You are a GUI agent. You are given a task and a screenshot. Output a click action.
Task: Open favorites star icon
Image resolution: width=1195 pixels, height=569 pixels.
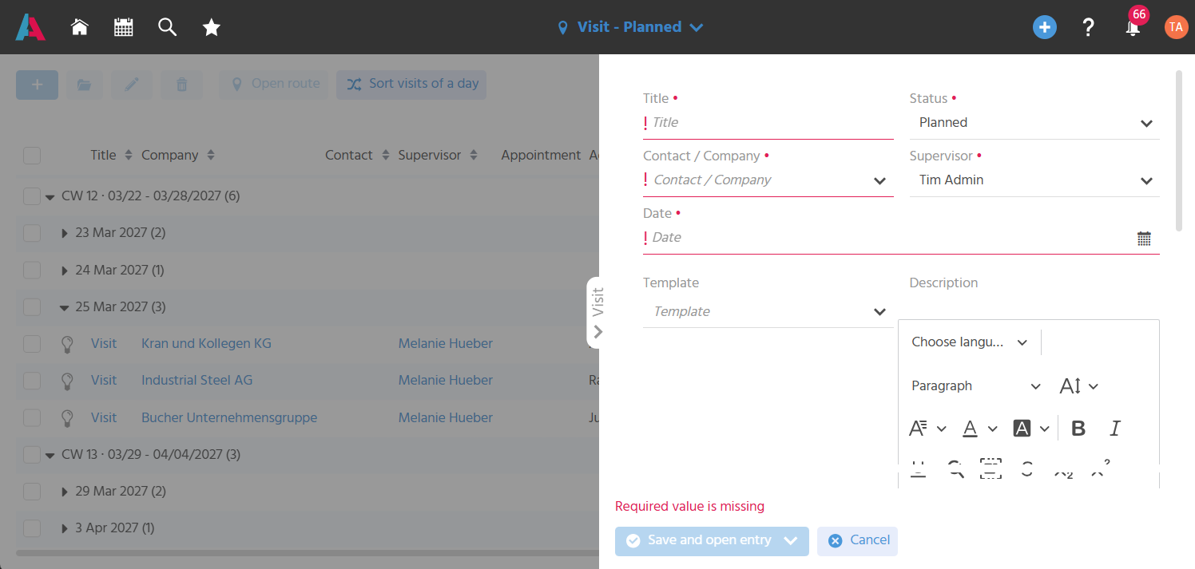(211, 27)
